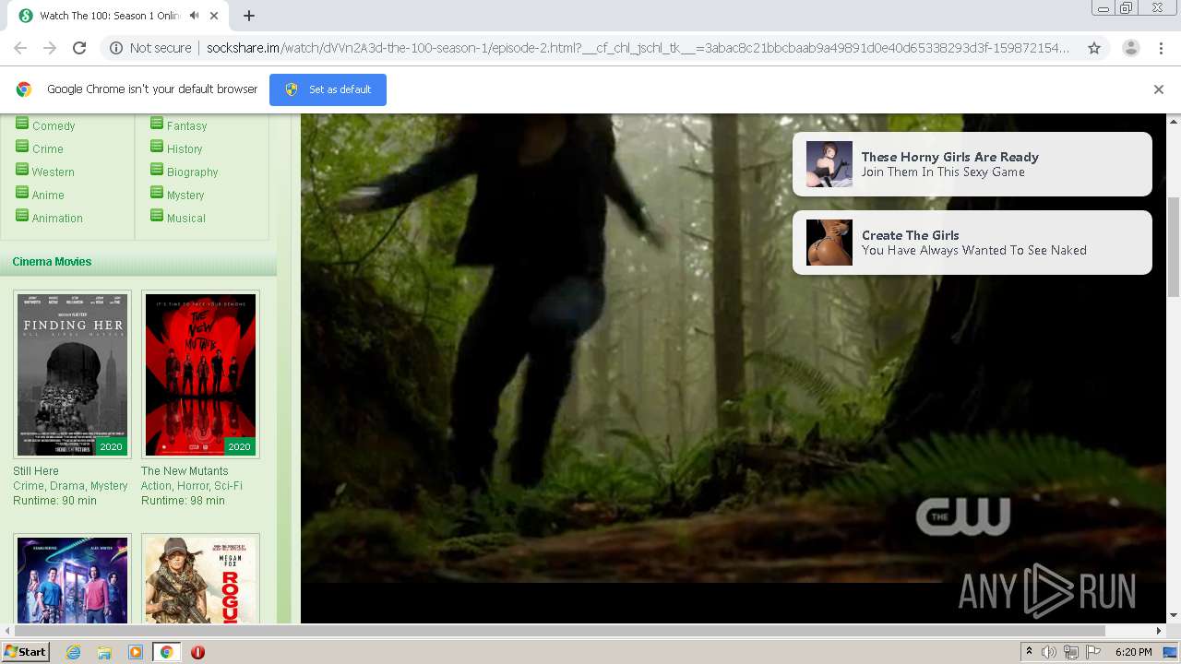Open the Mystery genre link
This screenshot has width=1181, height=664.
click(x=185, y=195)
